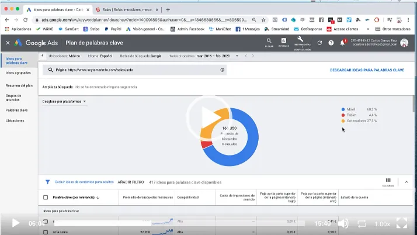The image size is (417, 235).
Task: Select Ideas agrupadas in the sidebar
Action: [18, 72]
